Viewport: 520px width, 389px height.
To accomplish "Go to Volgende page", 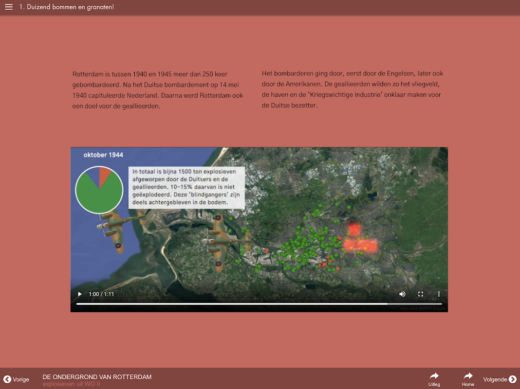I will [500, 379].
